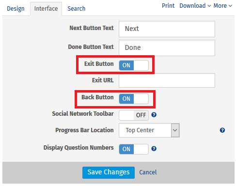Toggle the Back Button switch
This screenshot has height=186, width=236.
tap(134, 99)
